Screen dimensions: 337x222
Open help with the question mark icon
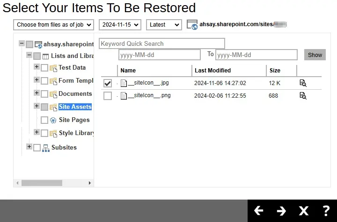[326, 211]
